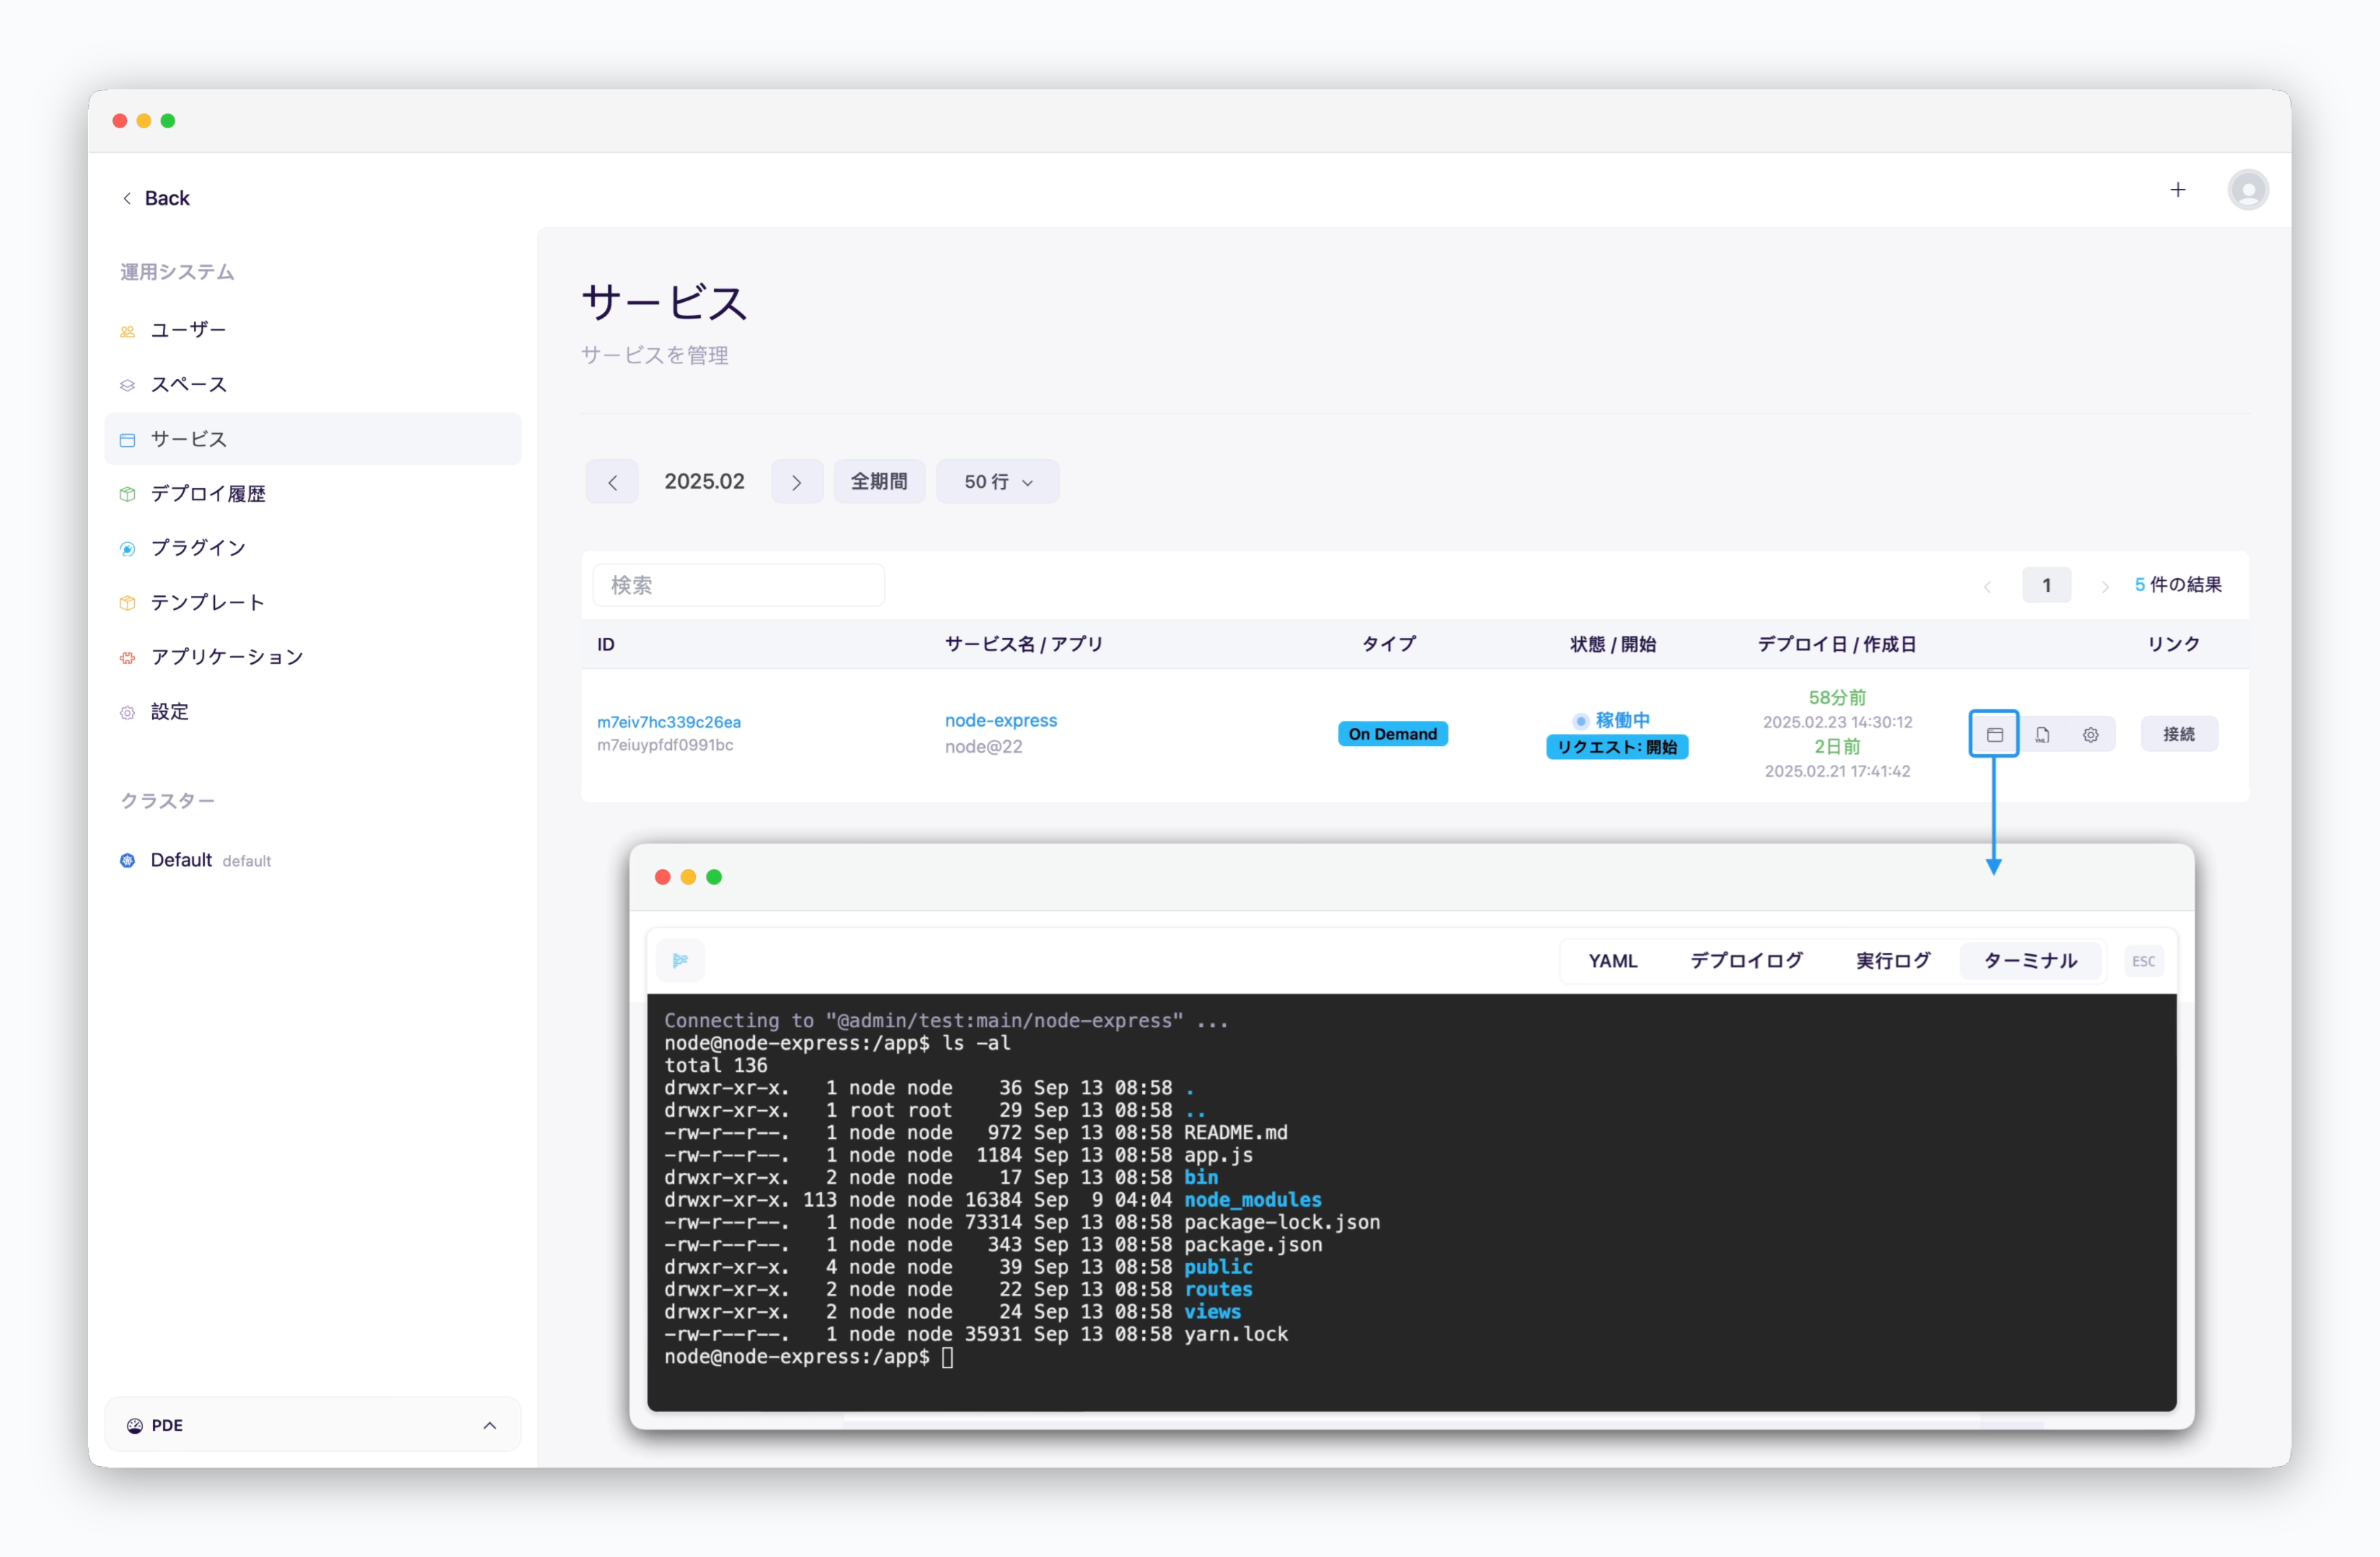
Task: Open the node-express service link
Action: pos(1000,721)
